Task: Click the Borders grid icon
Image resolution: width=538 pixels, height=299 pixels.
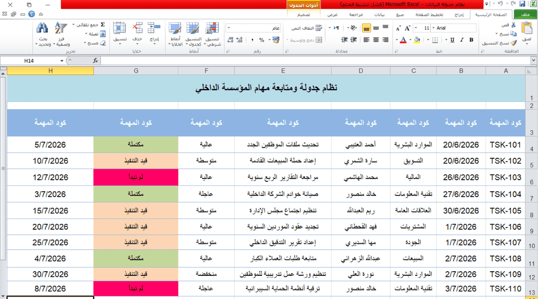Action: coord(434,40)
